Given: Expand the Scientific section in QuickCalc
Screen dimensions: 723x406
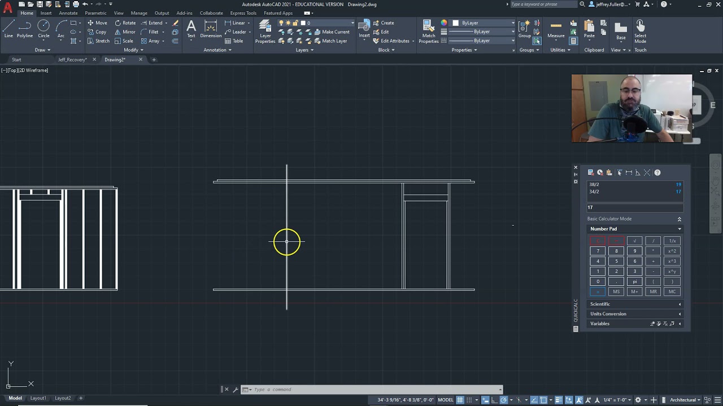Looking at the screenshot, I should point(634,304).
